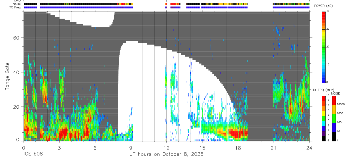Click the Range Gate y-axis title
348x160 pixels.
(8, 76)
